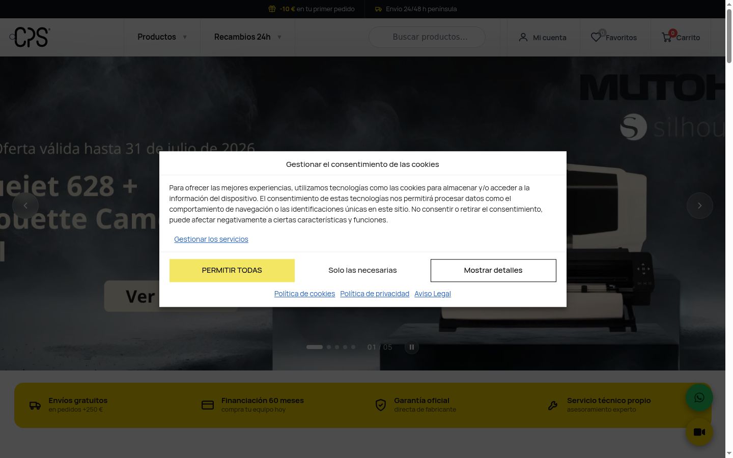Jump to the second slide dot
Screen dimensions: 733x458
[x=329, y=347]
